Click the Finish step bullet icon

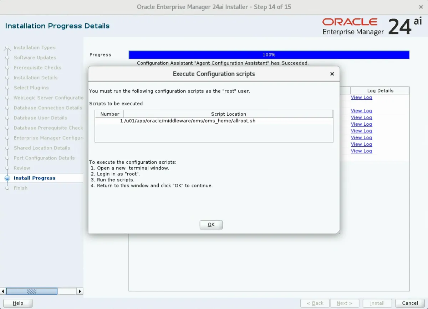[8, 188]
